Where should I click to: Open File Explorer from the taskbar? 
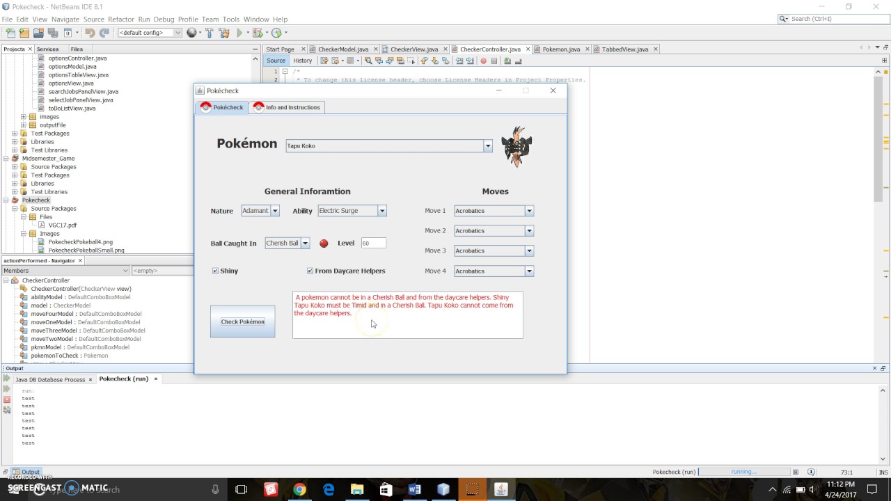(x=357, y=489)
